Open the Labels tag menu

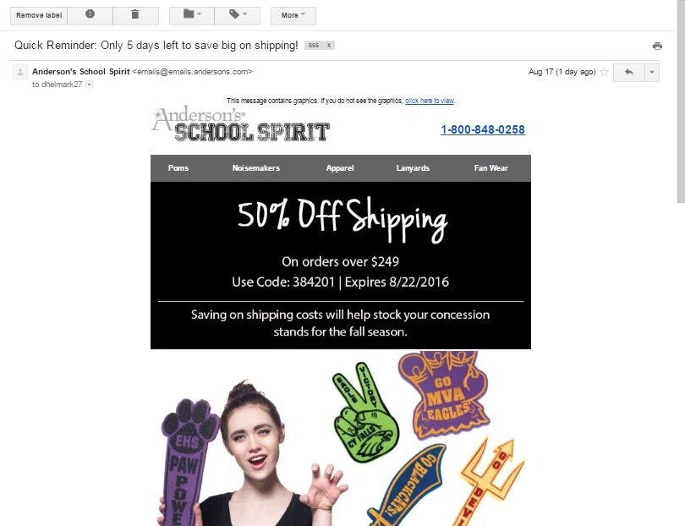[x=238, y=15]
